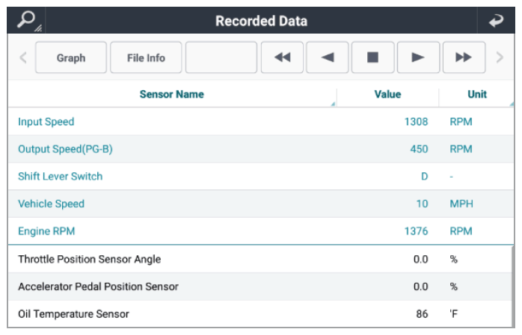This screenshot has height=335, width=522.
Task: Select the Shift Lever Switch row
Action: [261, 176]
